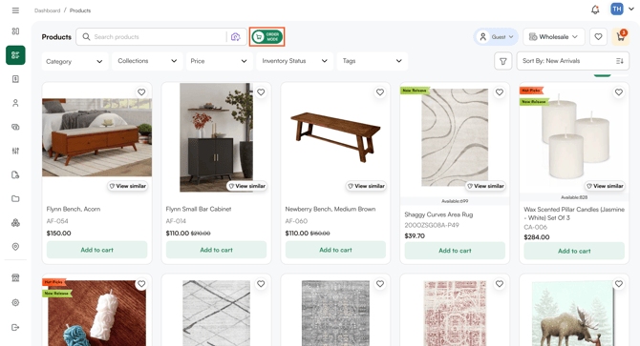Open the Flynn Bench, Acorn product image
Viewport: 640px width, 346px height.
[x=96, y=137]
